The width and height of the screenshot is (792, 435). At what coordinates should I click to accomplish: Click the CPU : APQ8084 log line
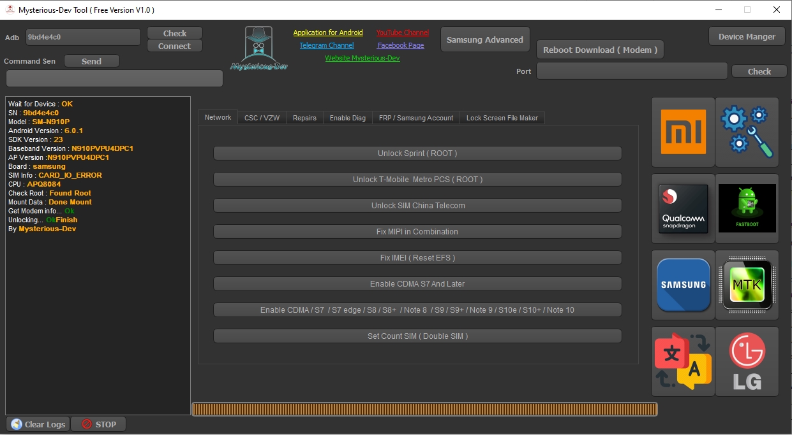coord(34,184)
